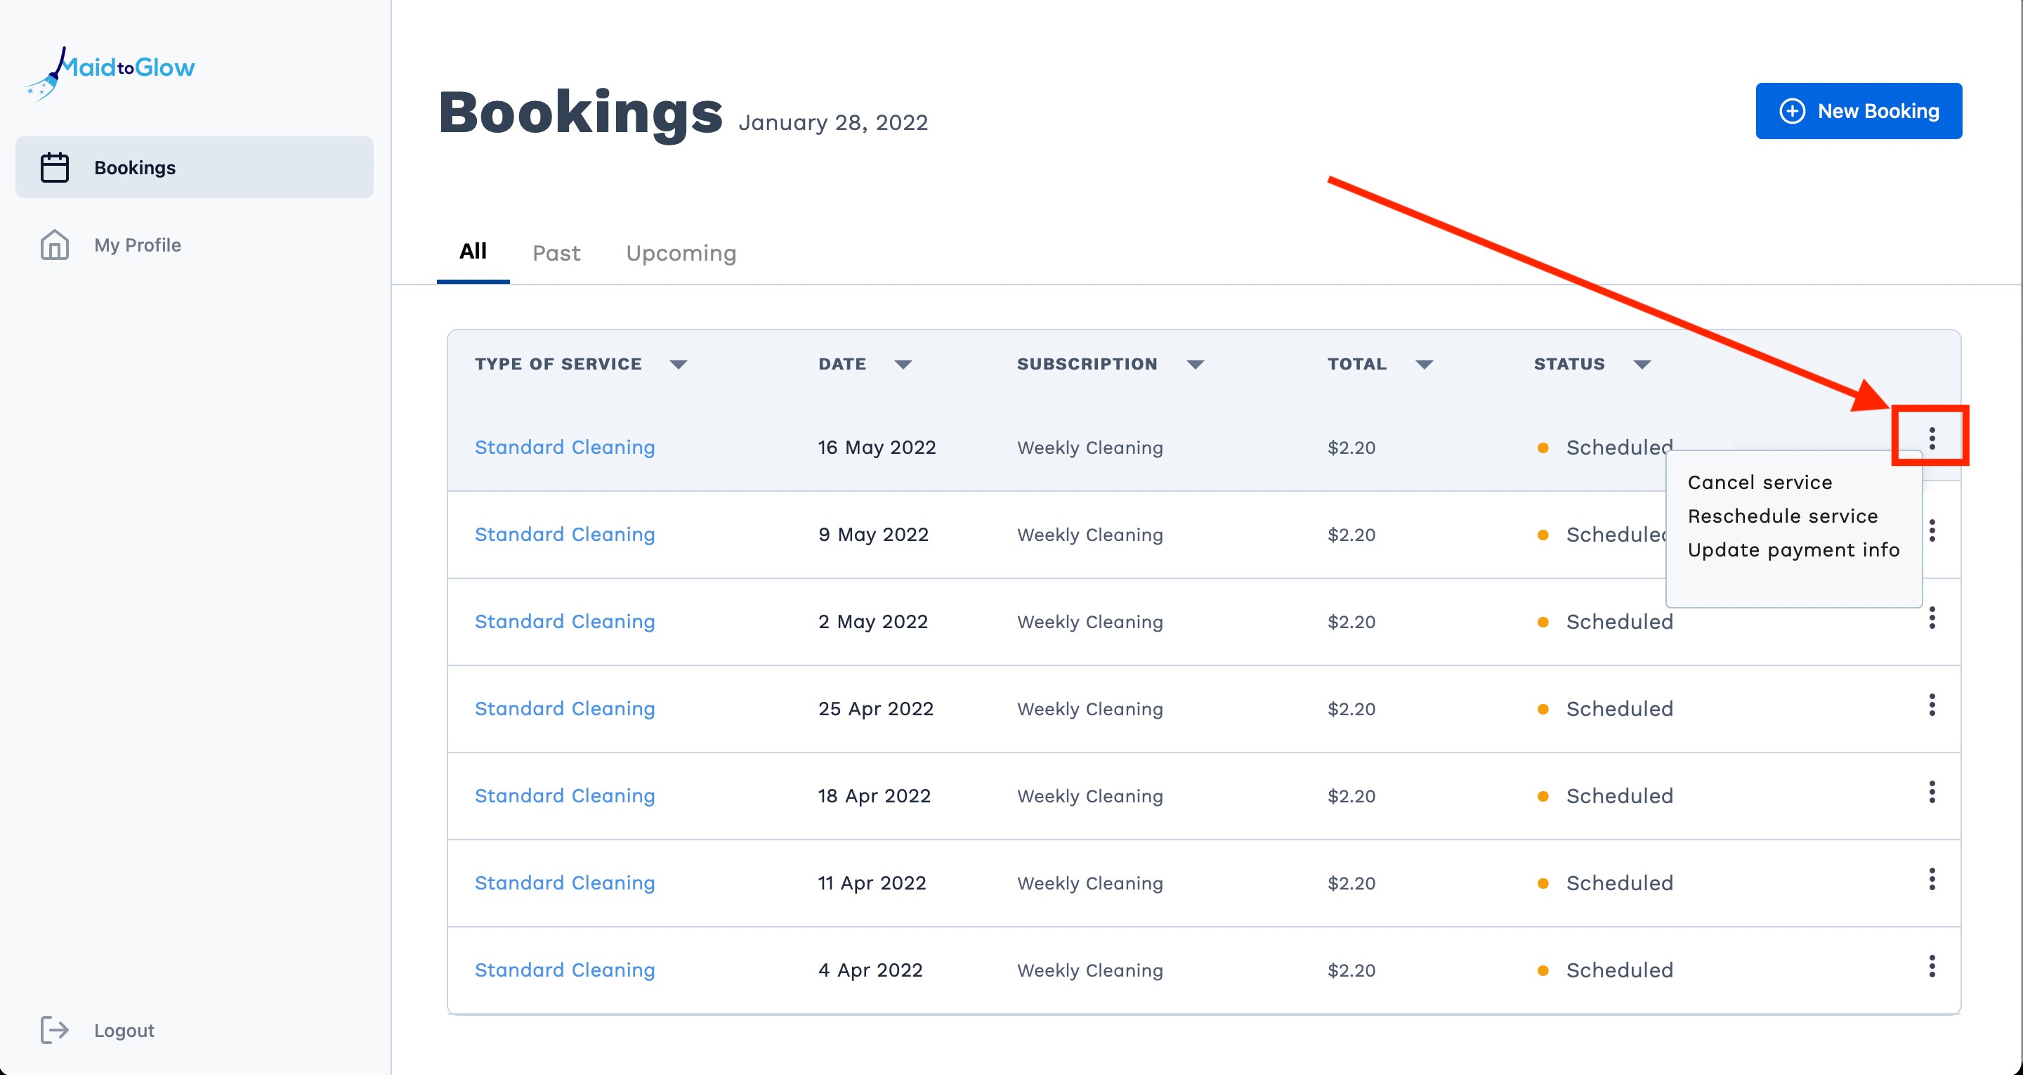Choose Reschedule service from the menu
The height and width of the screenshot is (1075, 2023).
pyautogui.click(x=1783, y=516)
